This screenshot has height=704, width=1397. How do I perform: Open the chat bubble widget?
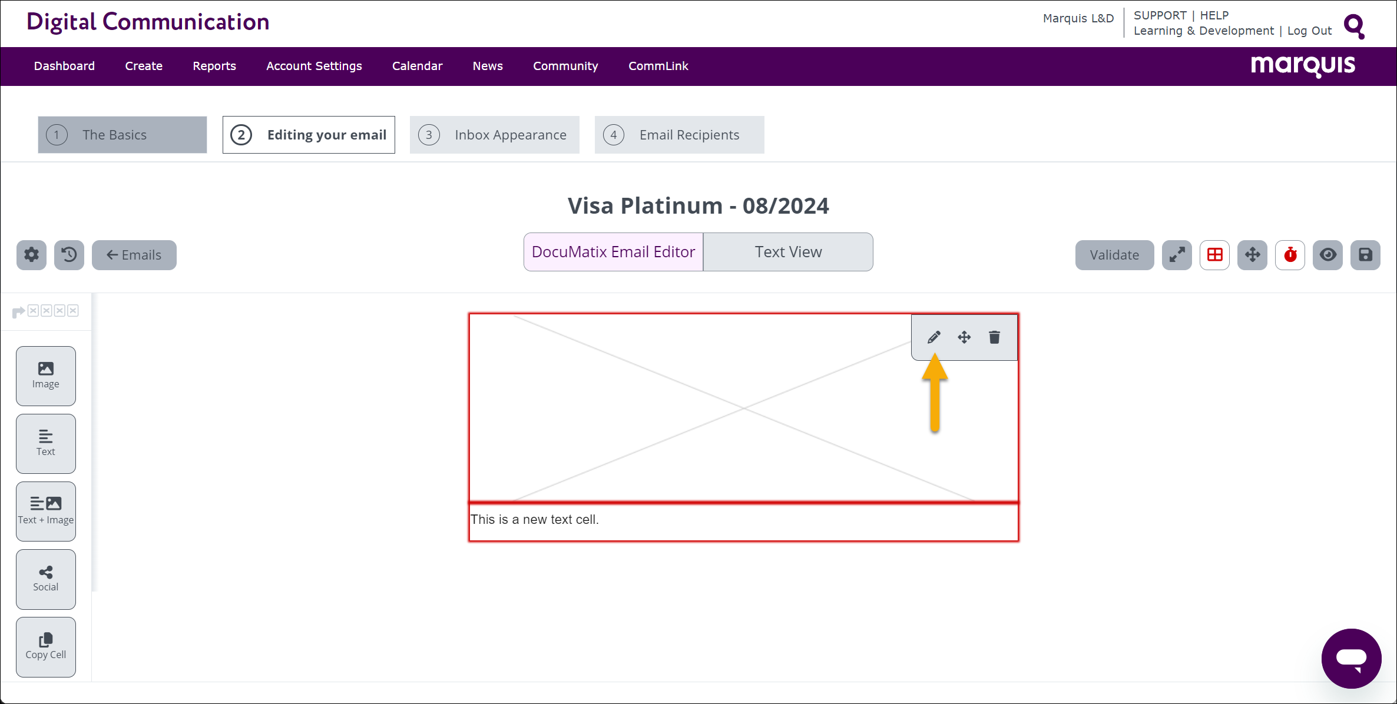click(1351, 657)
